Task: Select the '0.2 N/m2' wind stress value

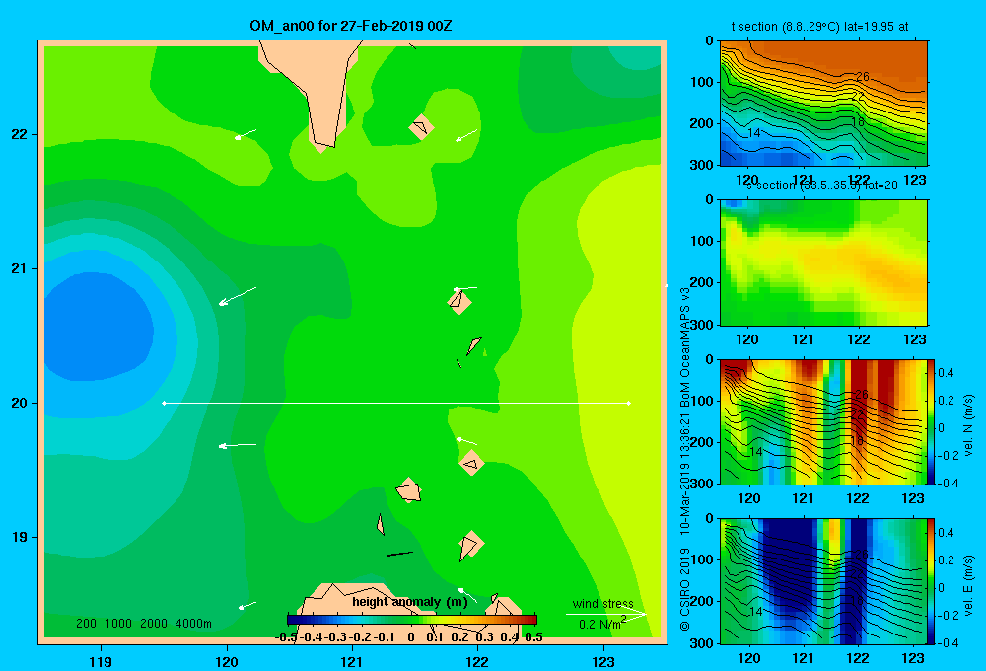Action: point(602,624)
